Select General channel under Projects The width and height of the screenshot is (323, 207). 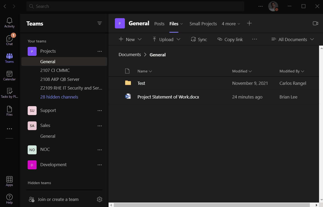[x=64, y=62]
